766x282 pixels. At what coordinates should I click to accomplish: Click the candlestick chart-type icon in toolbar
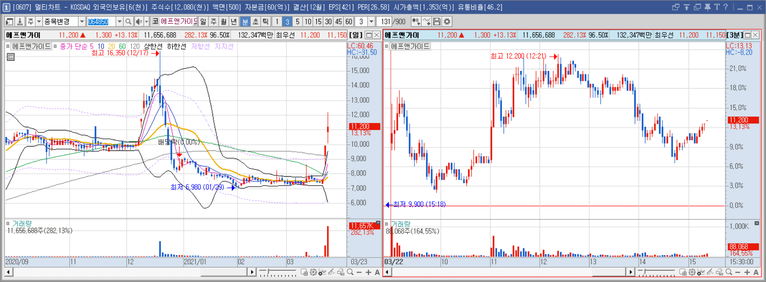tap(416, 21)
